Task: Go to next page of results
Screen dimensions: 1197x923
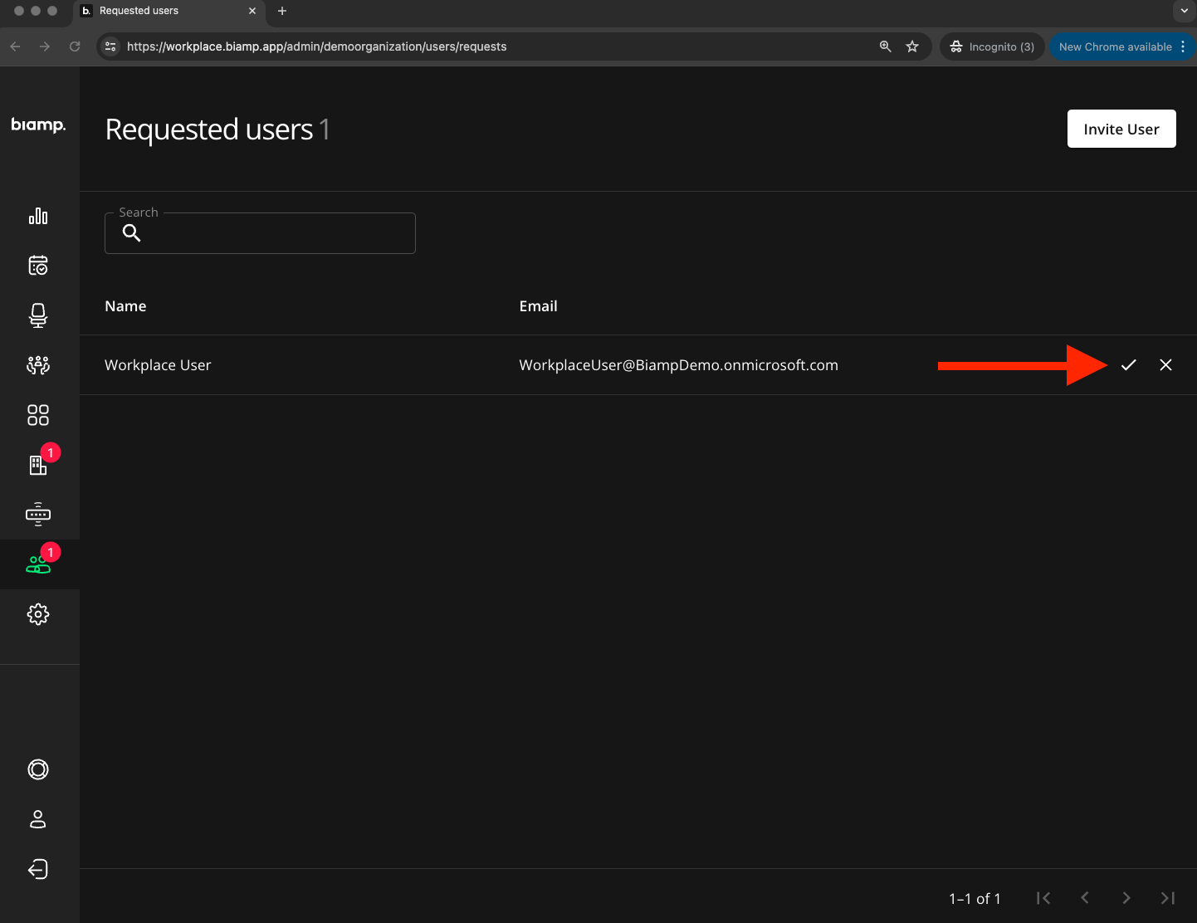Action: point(1126,898)
